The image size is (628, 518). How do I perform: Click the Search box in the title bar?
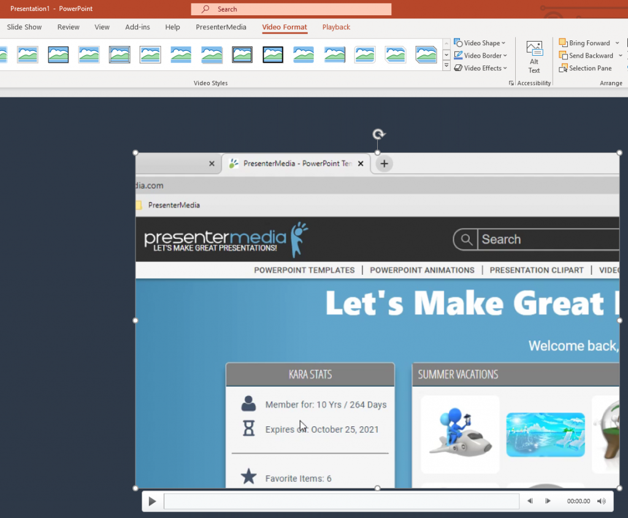[x=291, y=9]
